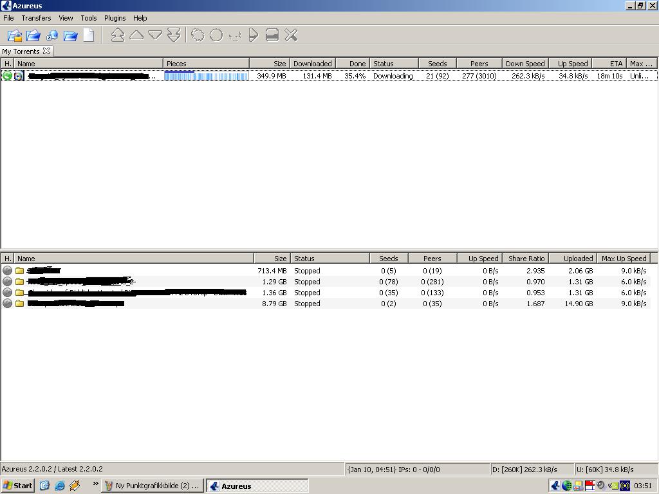Open the Plugins menu

tap(115, 18)
